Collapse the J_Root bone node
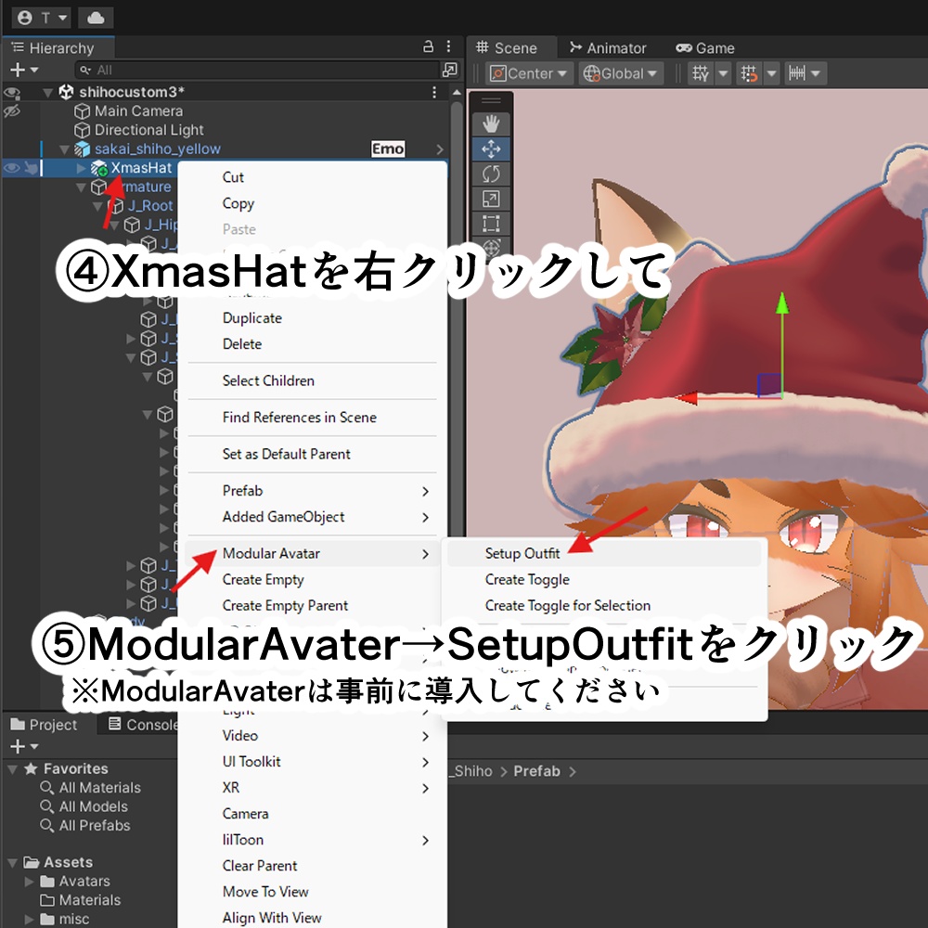The height and width of the screenshot is (928, 928). coord(97,206)
